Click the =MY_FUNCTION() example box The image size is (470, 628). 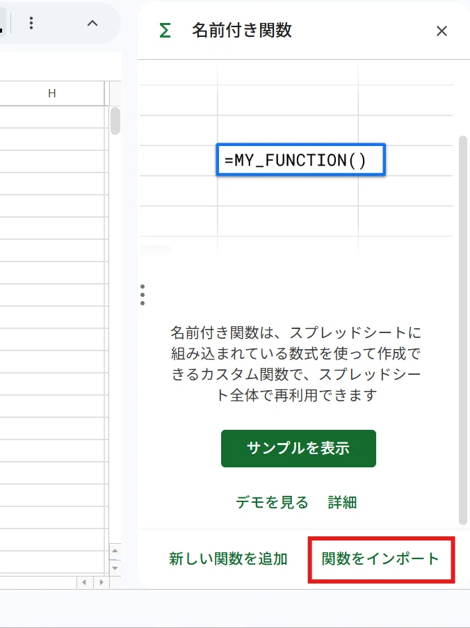[300, 160]
